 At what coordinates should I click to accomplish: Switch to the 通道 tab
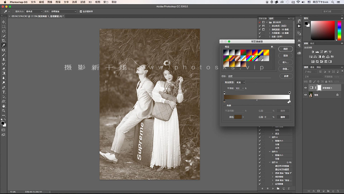(312, 67)
